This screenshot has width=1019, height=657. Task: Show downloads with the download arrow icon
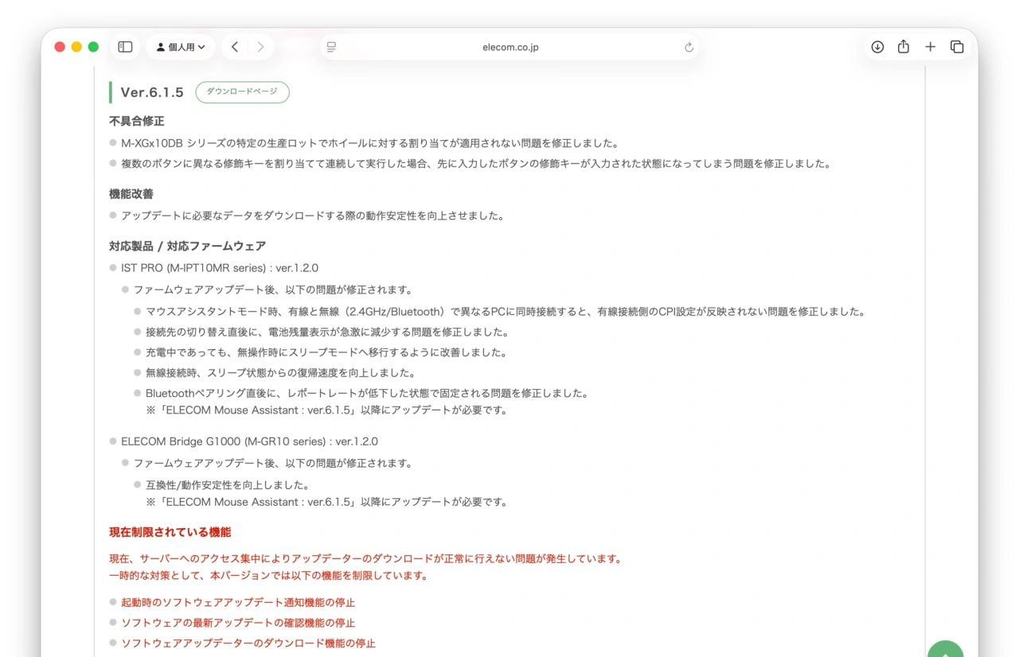point(877,47)
